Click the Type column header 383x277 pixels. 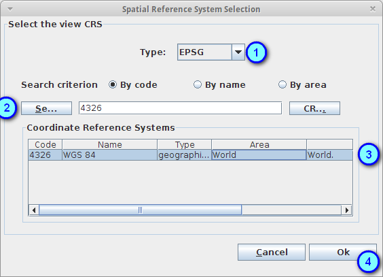pyautogui.click(x=185, y=144)
